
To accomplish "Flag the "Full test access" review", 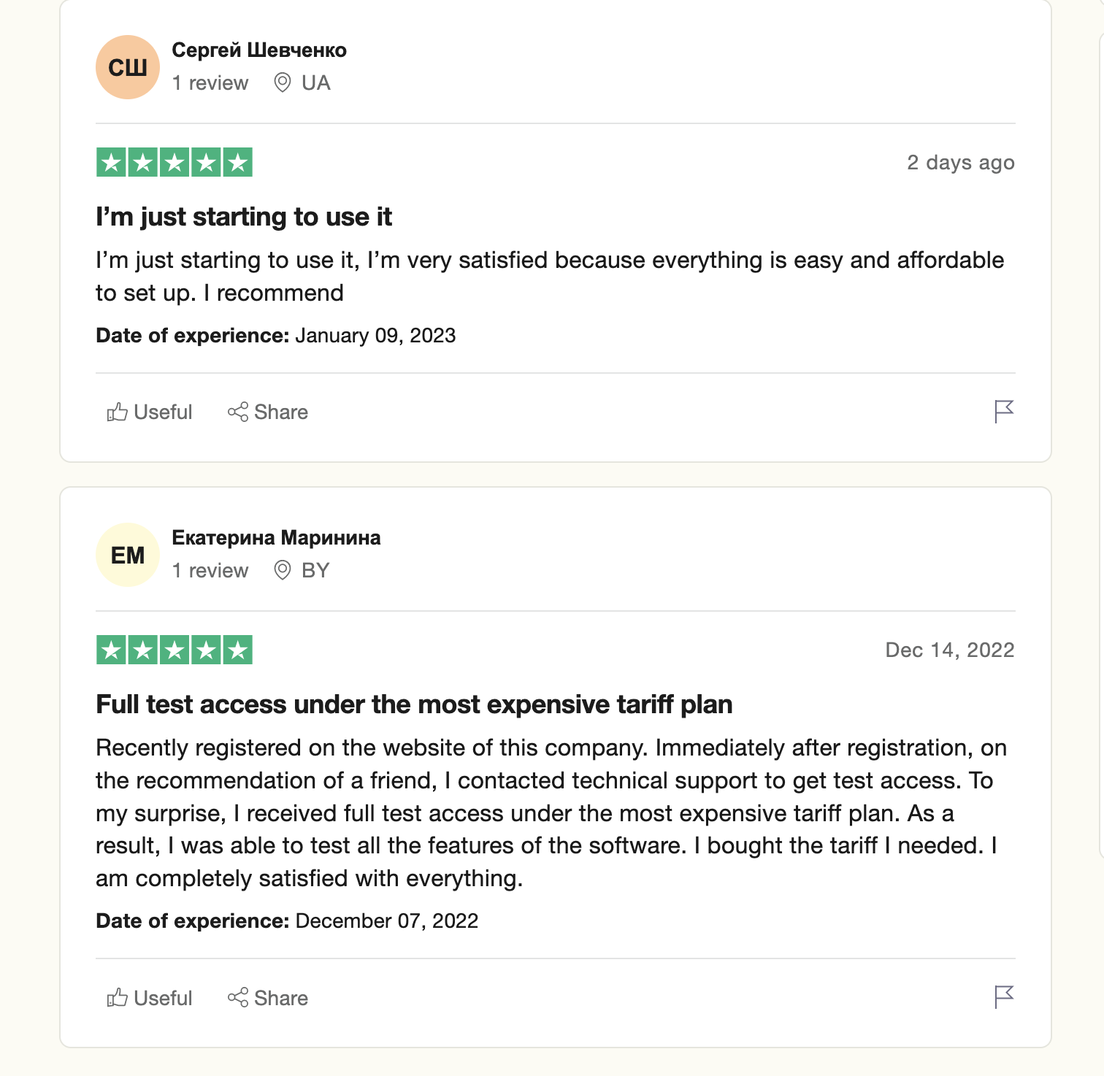I will (x=1004, y=996).
